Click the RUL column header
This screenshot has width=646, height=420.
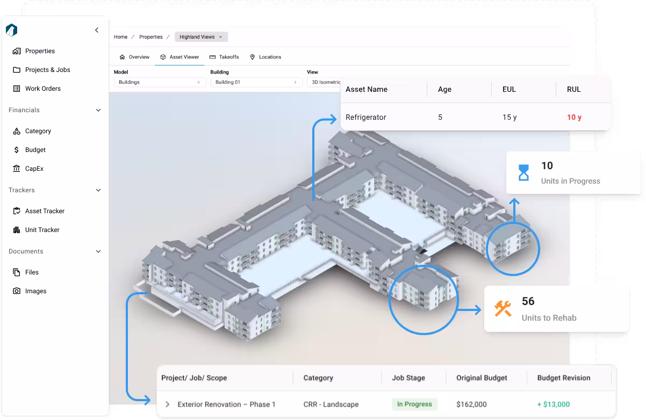click(574, 90)
